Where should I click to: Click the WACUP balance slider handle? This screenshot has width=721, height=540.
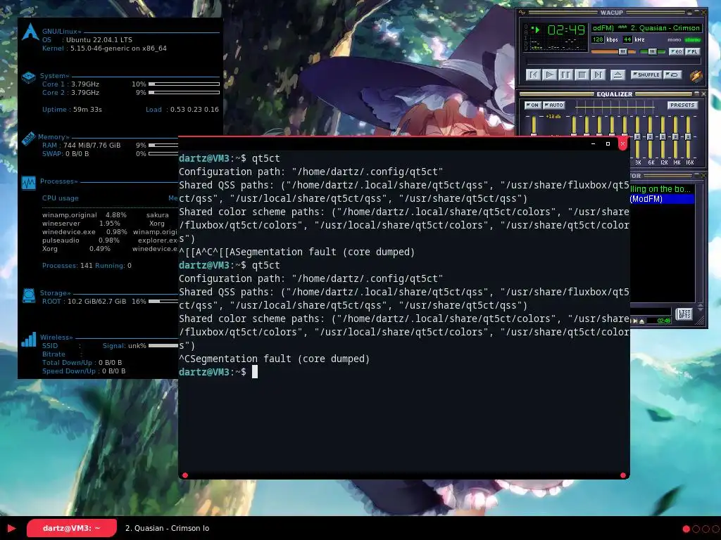click(653, 51)
